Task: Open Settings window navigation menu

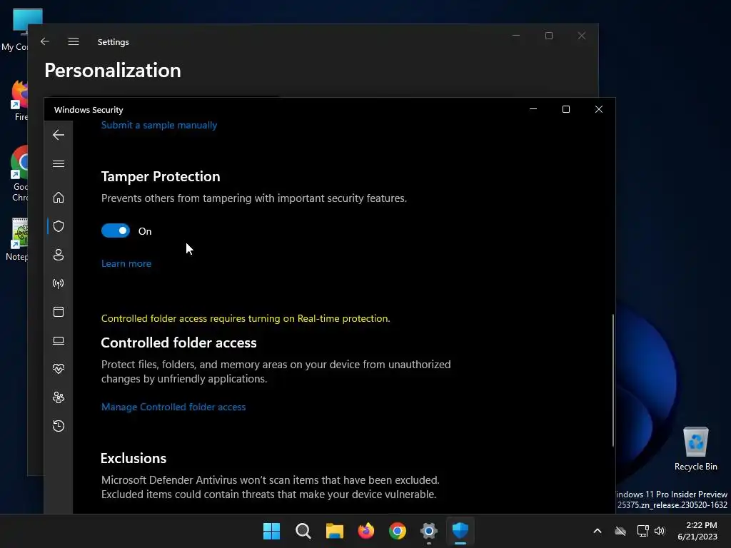Action: click(74, 41)
